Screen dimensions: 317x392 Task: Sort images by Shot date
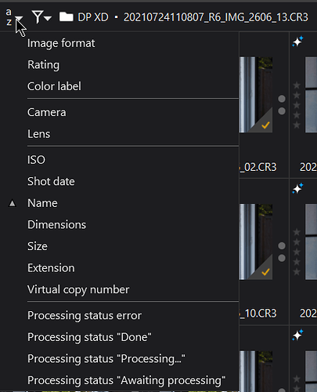pos(51,182)
